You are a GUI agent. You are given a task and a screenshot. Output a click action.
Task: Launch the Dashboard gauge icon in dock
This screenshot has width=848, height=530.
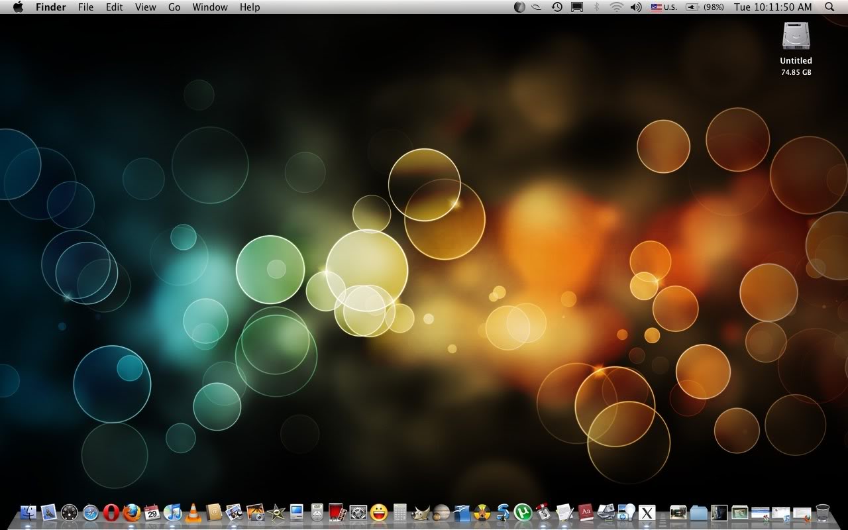(70, 512)
